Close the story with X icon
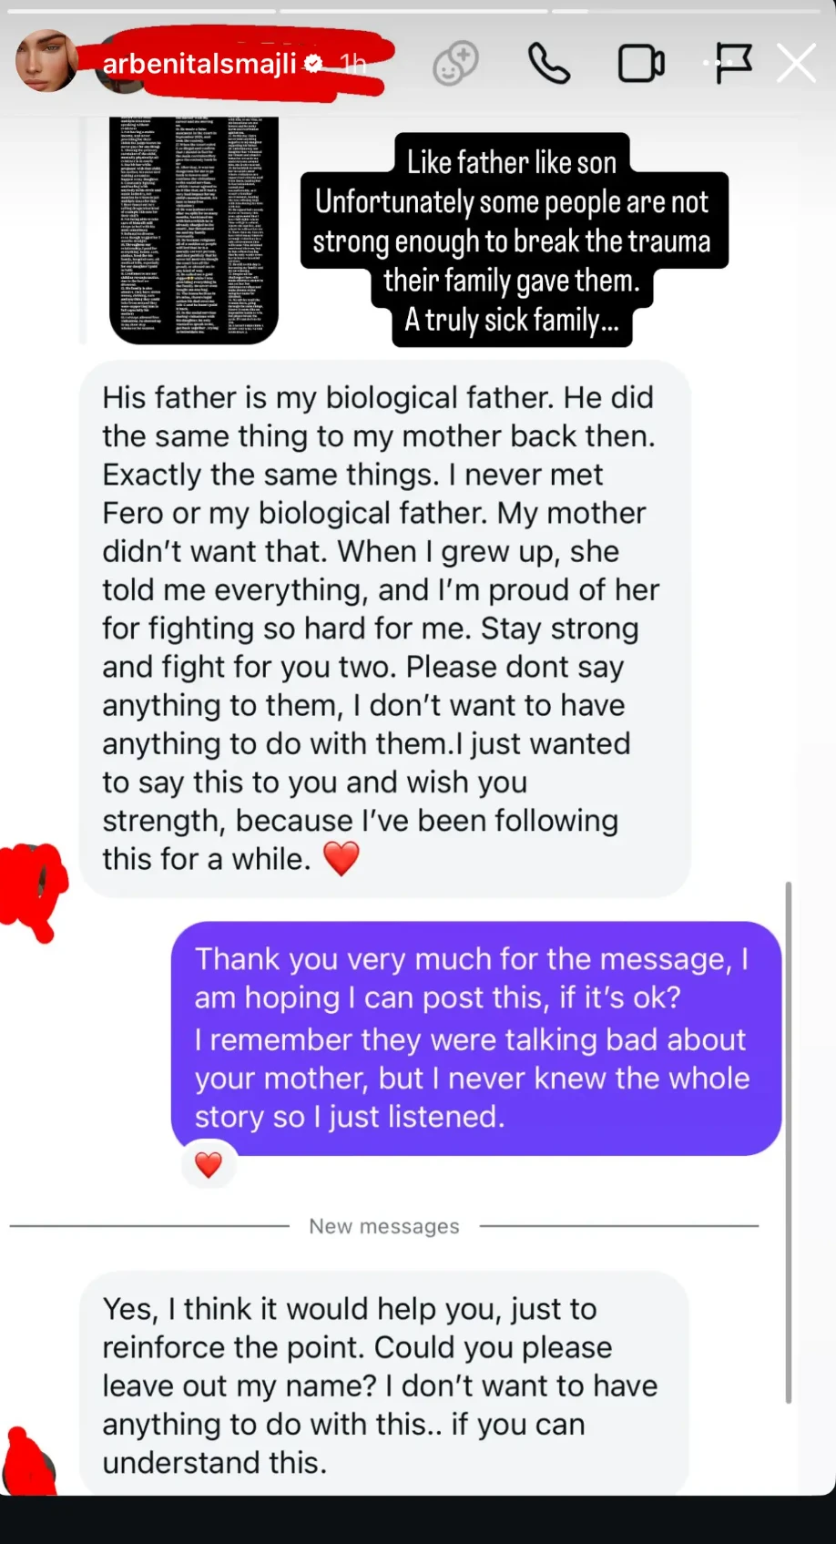The height and width of the screenshot is (1544, 836). coord(796,64)
